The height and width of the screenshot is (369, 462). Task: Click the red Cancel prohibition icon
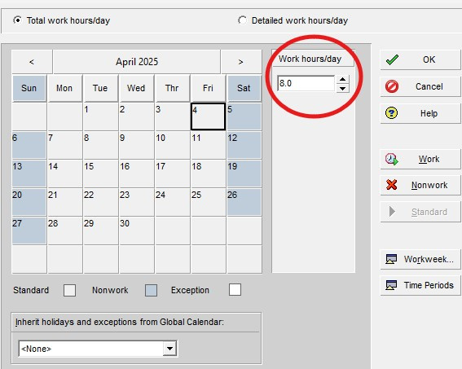tap(392, 86)
